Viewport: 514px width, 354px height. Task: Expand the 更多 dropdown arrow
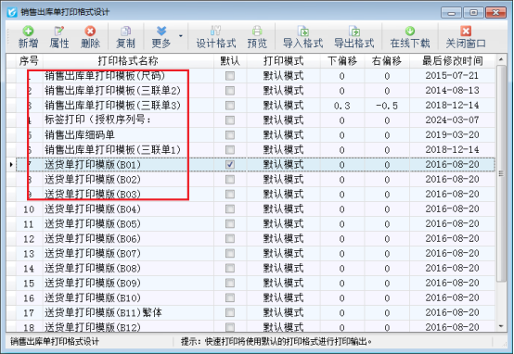(x=181, y=36)
